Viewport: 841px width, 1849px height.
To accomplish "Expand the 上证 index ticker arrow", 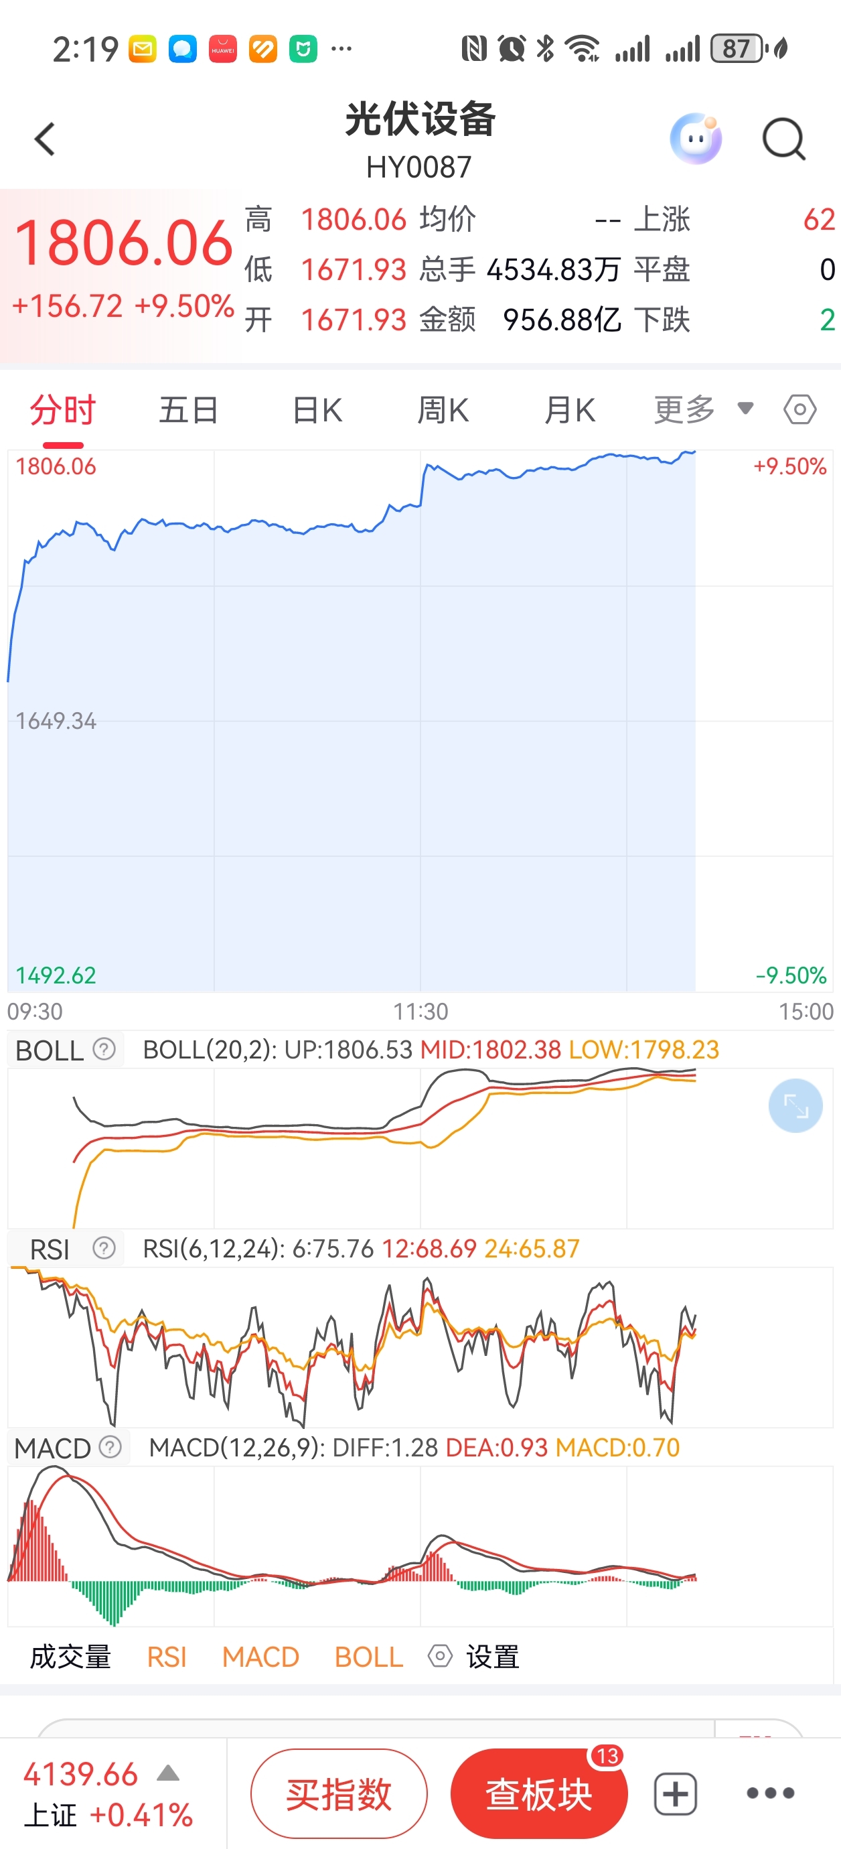I will point(168,1773).
